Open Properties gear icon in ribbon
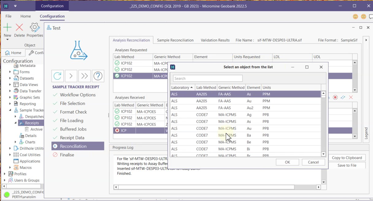This screenshot has width=373, height=201. (x=35, y=28)
